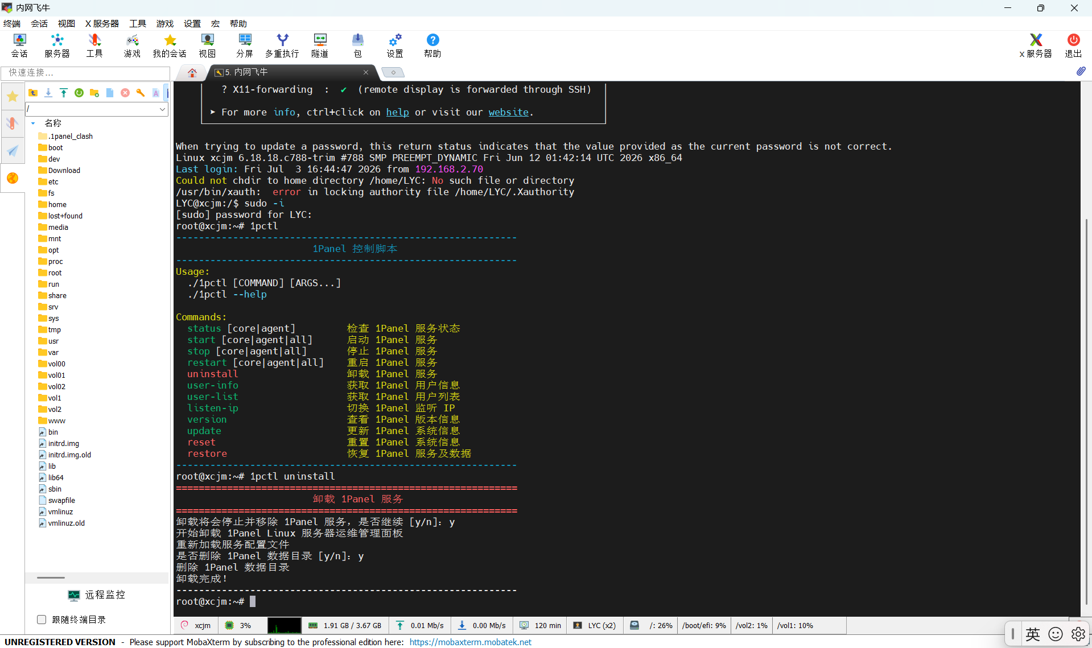The width and height of the screenshot is (1092, 648).
Task: Click the red delete icon in SFTP toolbar
Action: 125,93
